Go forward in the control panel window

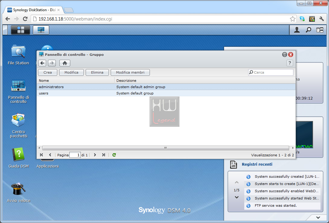click(x=52, y=63)
